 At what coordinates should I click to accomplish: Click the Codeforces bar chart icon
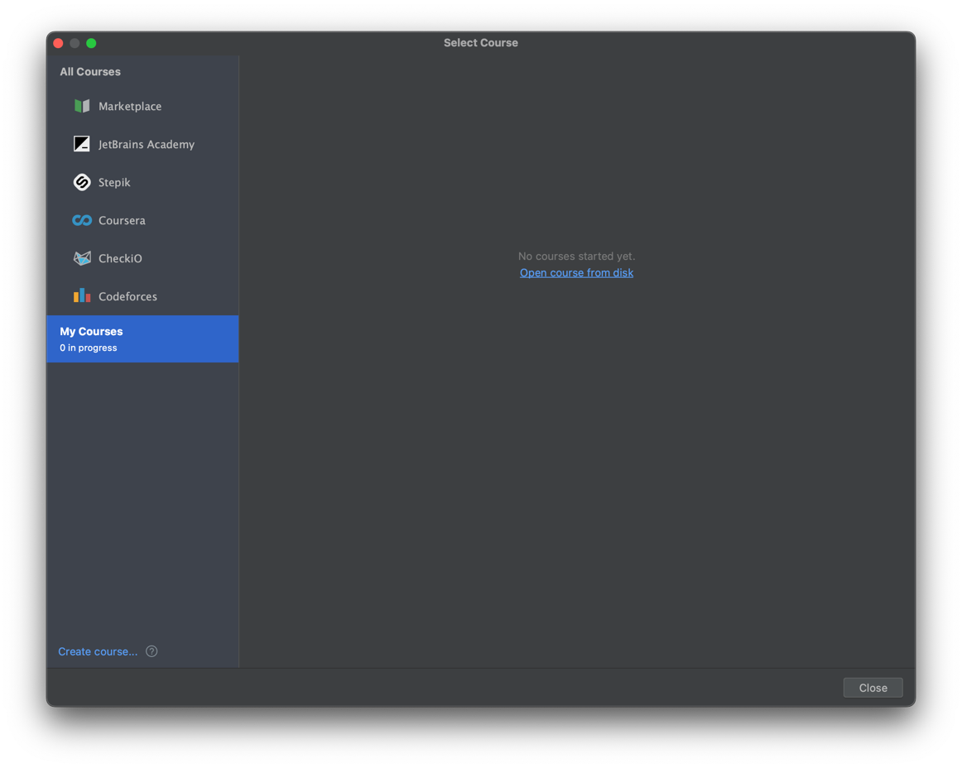click(x=82, y=296)
